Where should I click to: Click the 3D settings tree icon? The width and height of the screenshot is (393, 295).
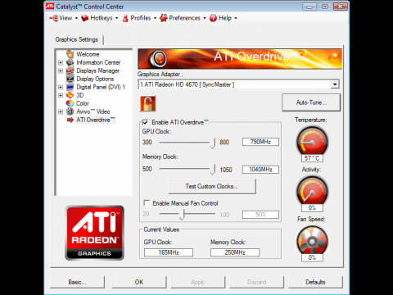70,95
